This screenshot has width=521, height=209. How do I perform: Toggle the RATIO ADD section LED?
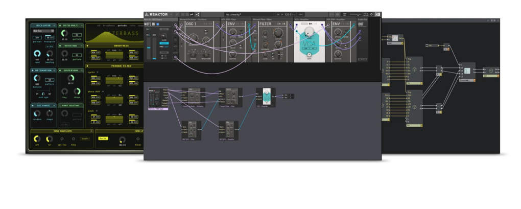(x=60, y=46)
